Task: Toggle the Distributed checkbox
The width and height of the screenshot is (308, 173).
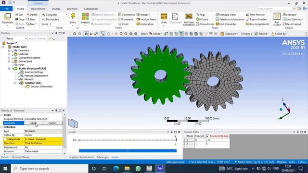Action: tap(43, 19)
